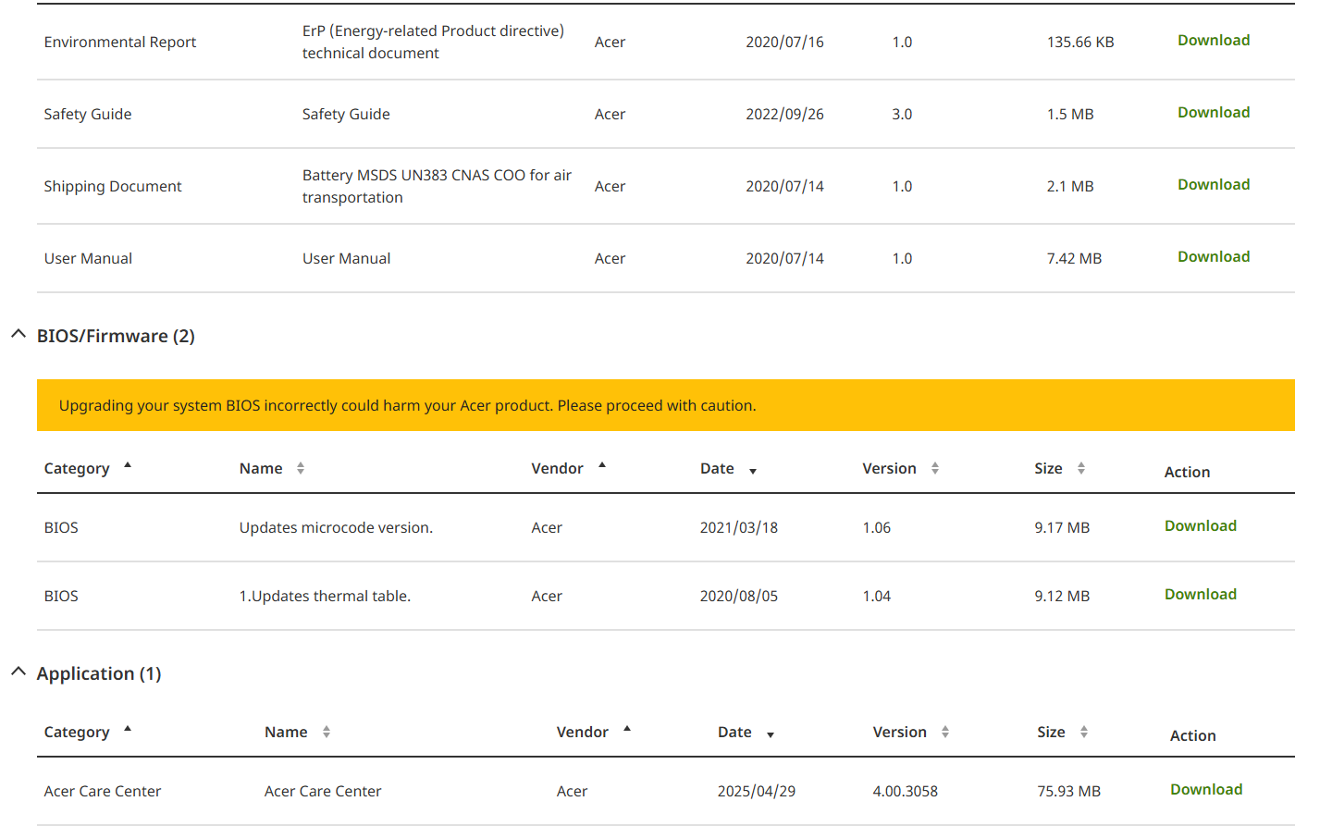Select the 2025/04/29 date cell
Screen dimensions: 1332x826
756,792
